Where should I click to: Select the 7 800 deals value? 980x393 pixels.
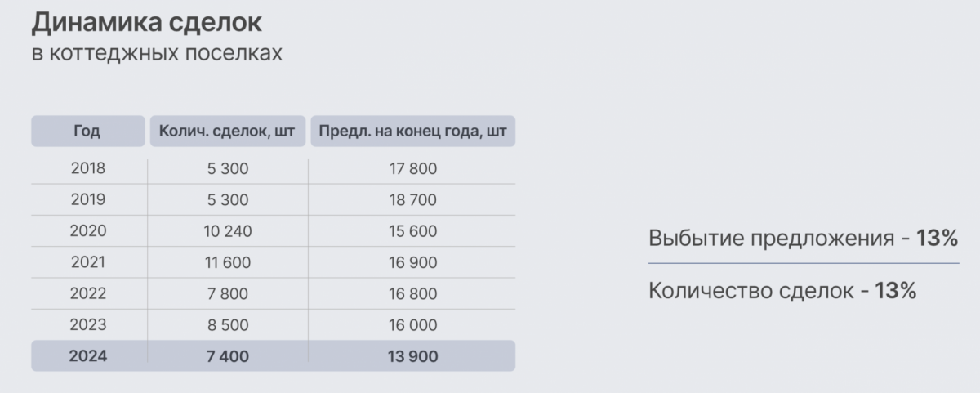click(228, 293)
